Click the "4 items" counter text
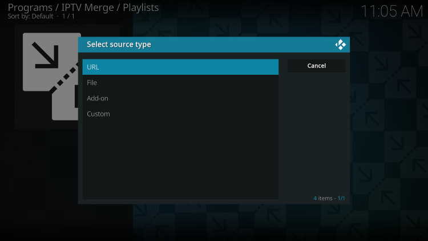Screen dimensions: 428x241 [x=322, y=198]
